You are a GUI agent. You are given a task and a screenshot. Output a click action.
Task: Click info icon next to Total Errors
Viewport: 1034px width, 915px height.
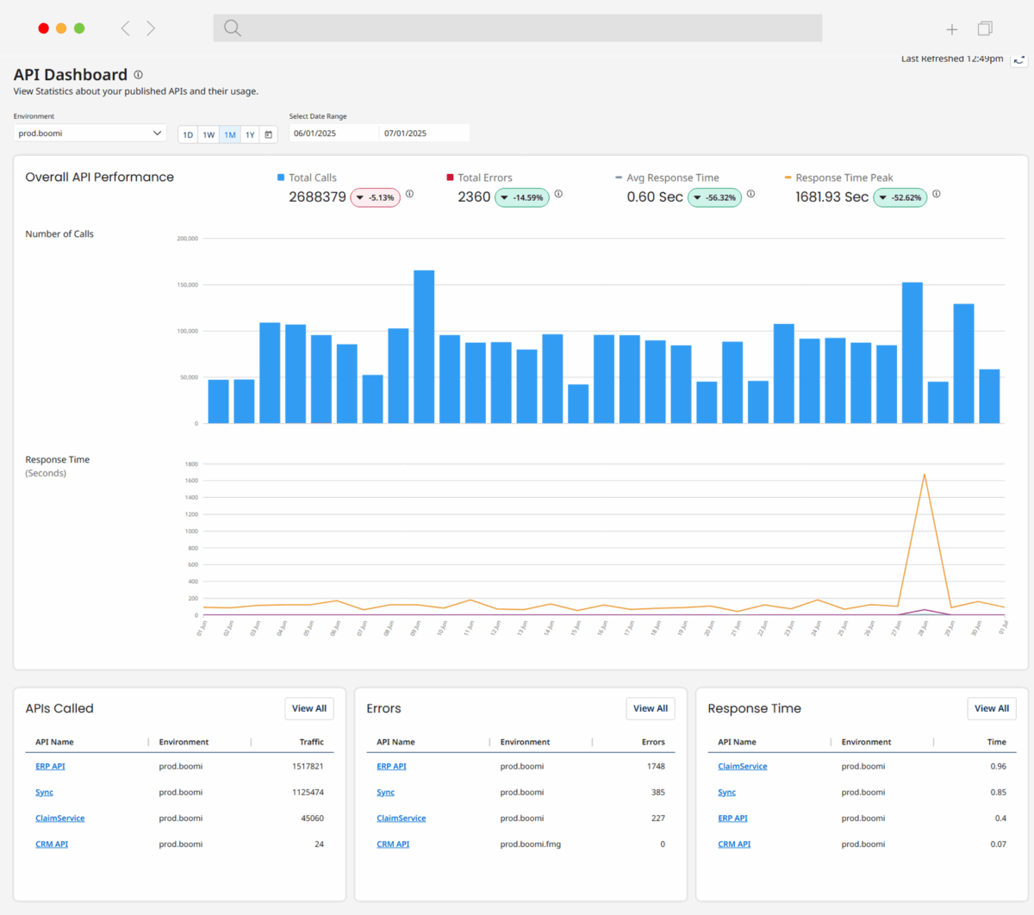coord(558,194)
